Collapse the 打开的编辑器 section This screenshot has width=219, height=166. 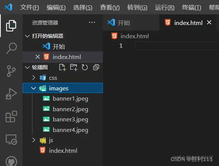click(27, 36)
